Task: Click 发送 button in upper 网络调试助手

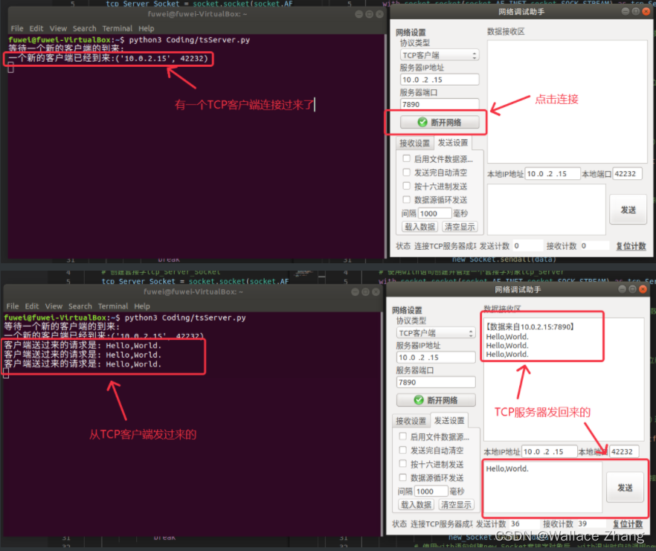Action: coord(628,210)
